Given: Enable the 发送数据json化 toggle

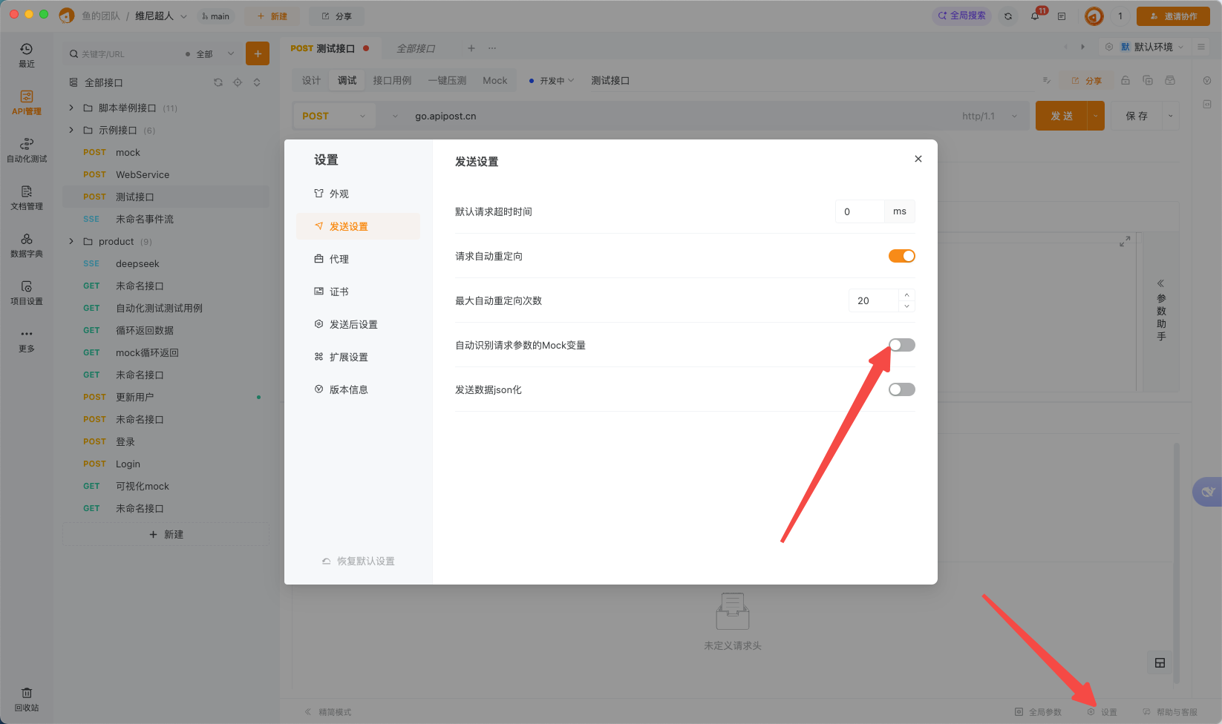Looking at the screenshot, I should pyautogui.click(x=901, y=389).
